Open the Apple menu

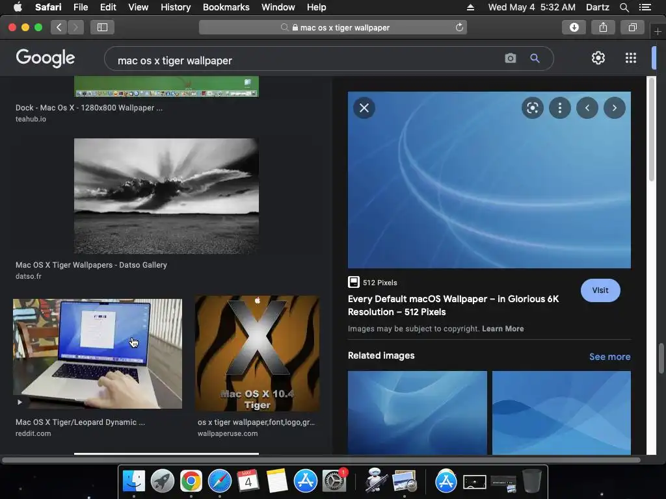(x=18, y=7)
